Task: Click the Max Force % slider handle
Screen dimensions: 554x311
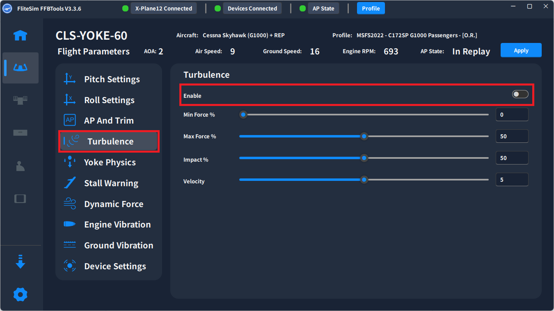Action: tap(364, 136)
